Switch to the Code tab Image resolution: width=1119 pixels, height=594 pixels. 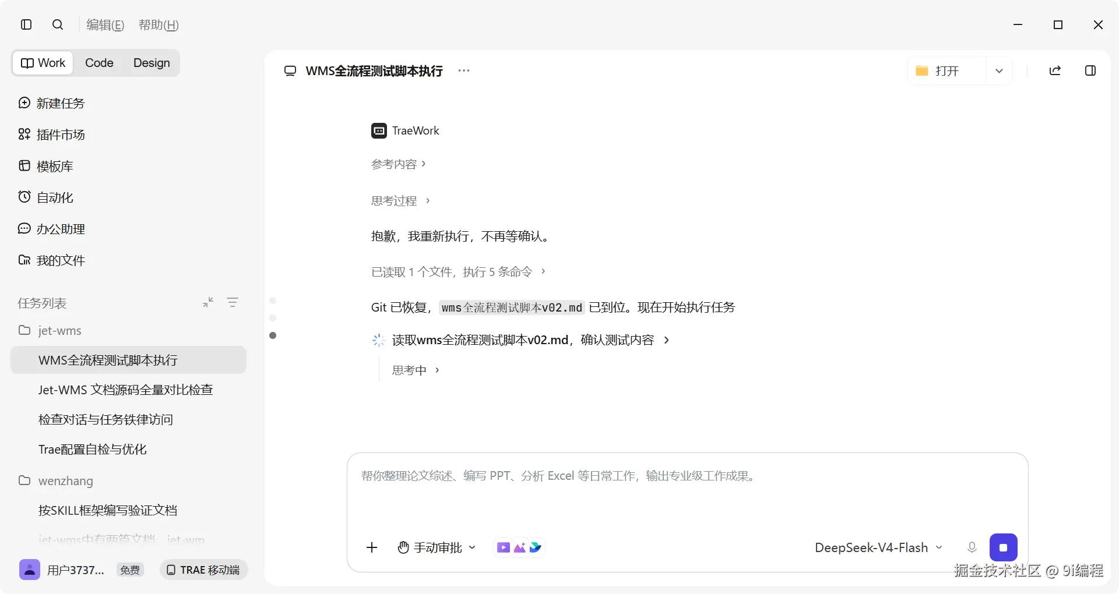(x=99, y=63)
